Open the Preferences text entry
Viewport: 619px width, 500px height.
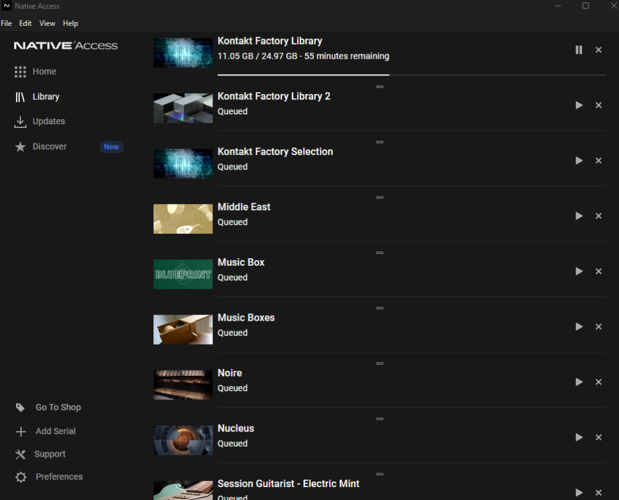tap(59, 477)
